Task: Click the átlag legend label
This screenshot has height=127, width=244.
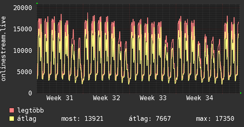Action: (27, 119)
